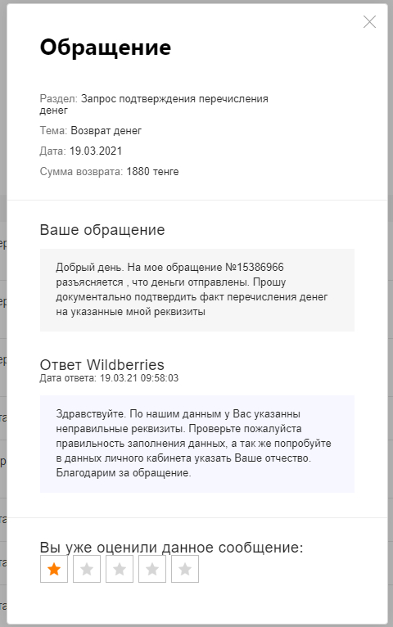
Task: Click the Ответ Wildberries heading
Action: pos(102,365)
